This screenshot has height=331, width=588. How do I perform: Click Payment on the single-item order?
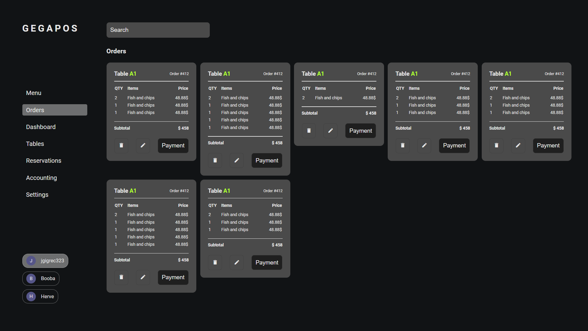360,131
